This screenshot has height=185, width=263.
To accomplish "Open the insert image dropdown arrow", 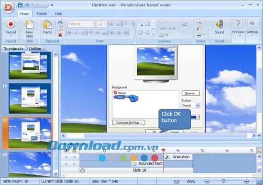I will point(204,35).
